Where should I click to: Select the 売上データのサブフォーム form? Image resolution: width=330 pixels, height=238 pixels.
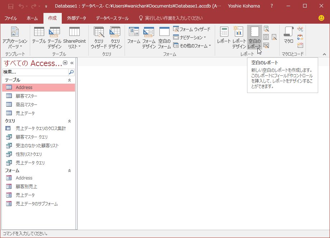(x=38, y=204)
